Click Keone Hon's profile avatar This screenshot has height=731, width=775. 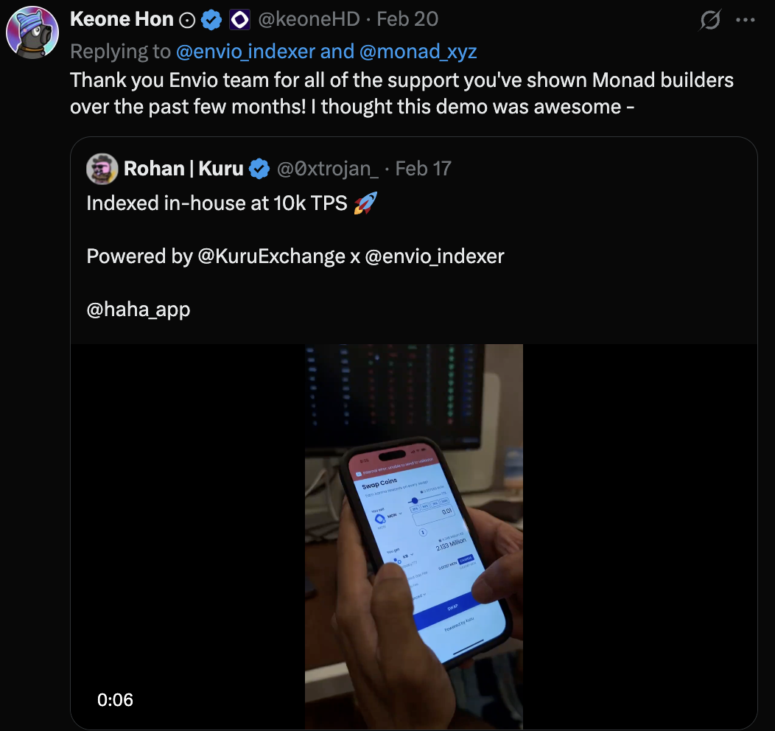[32, 32]
